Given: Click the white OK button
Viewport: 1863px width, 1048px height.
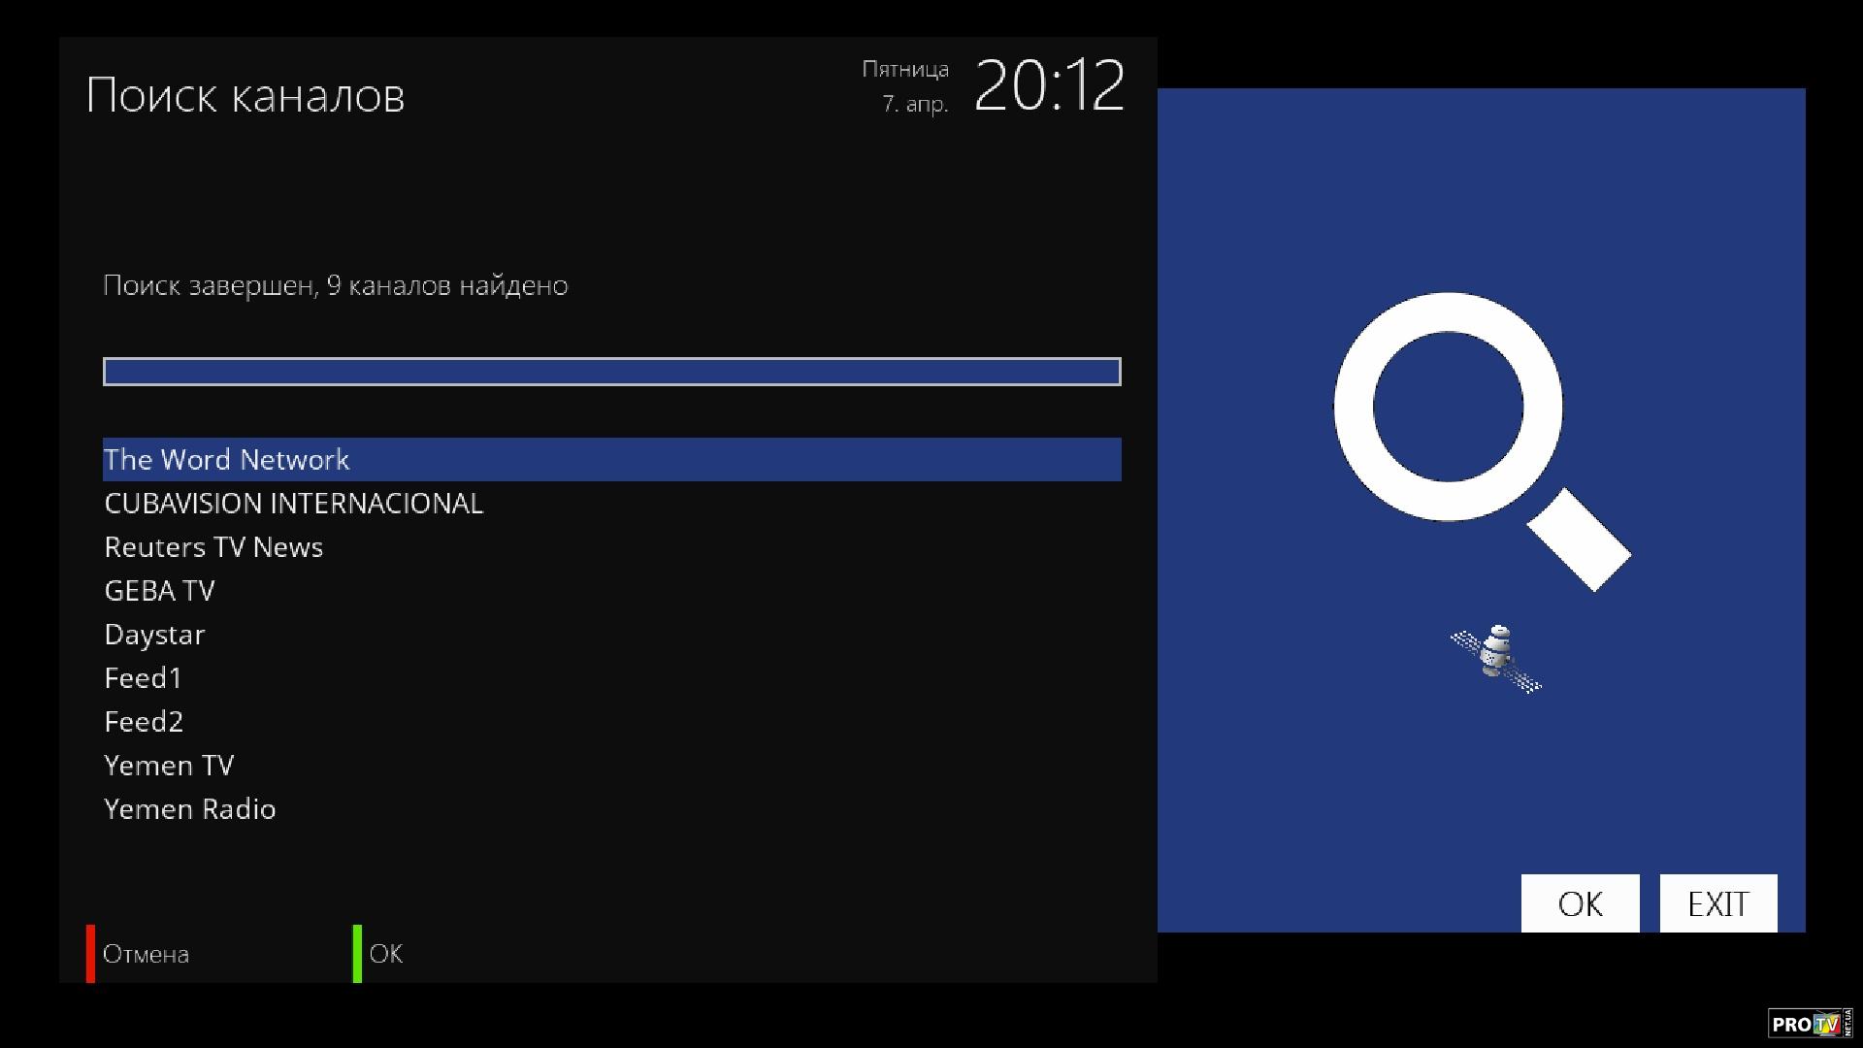Looking at the screenshot, I should 1580,903.
